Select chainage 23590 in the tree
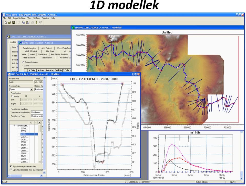246x186 pixels. (x=25, y=131)
